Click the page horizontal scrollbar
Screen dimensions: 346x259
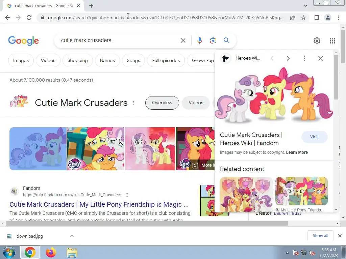coord(147,223)
